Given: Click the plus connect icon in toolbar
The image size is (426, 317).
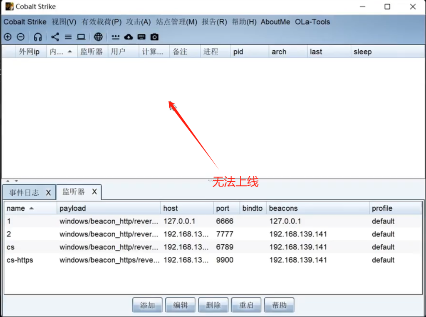Looking at the screenshot, I should pyautogui.click(x=7, y=37).
